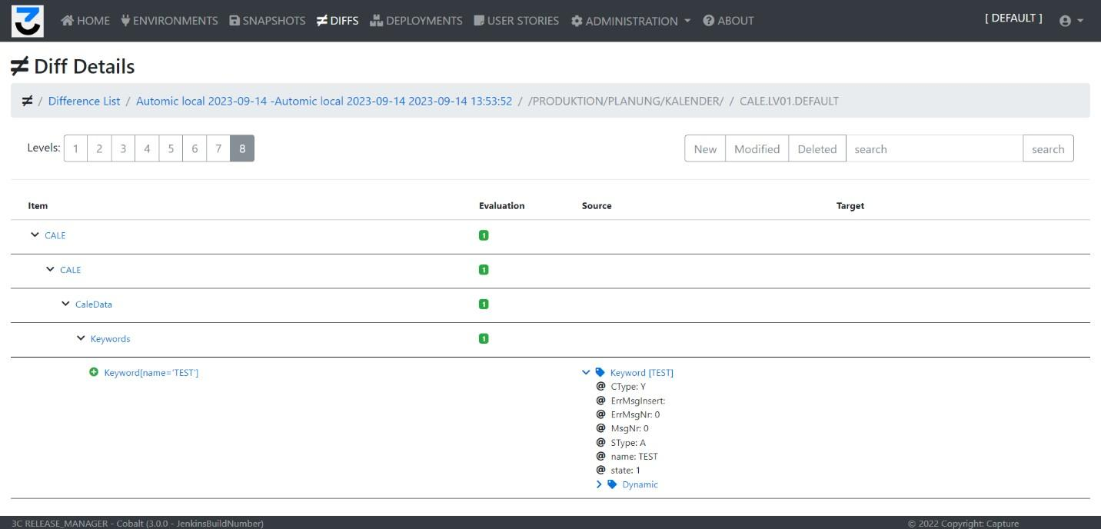The width and height of the screenshot is (1101, 529).
Task: Toggle the Modified filter
Action: (x=757, y=149)
